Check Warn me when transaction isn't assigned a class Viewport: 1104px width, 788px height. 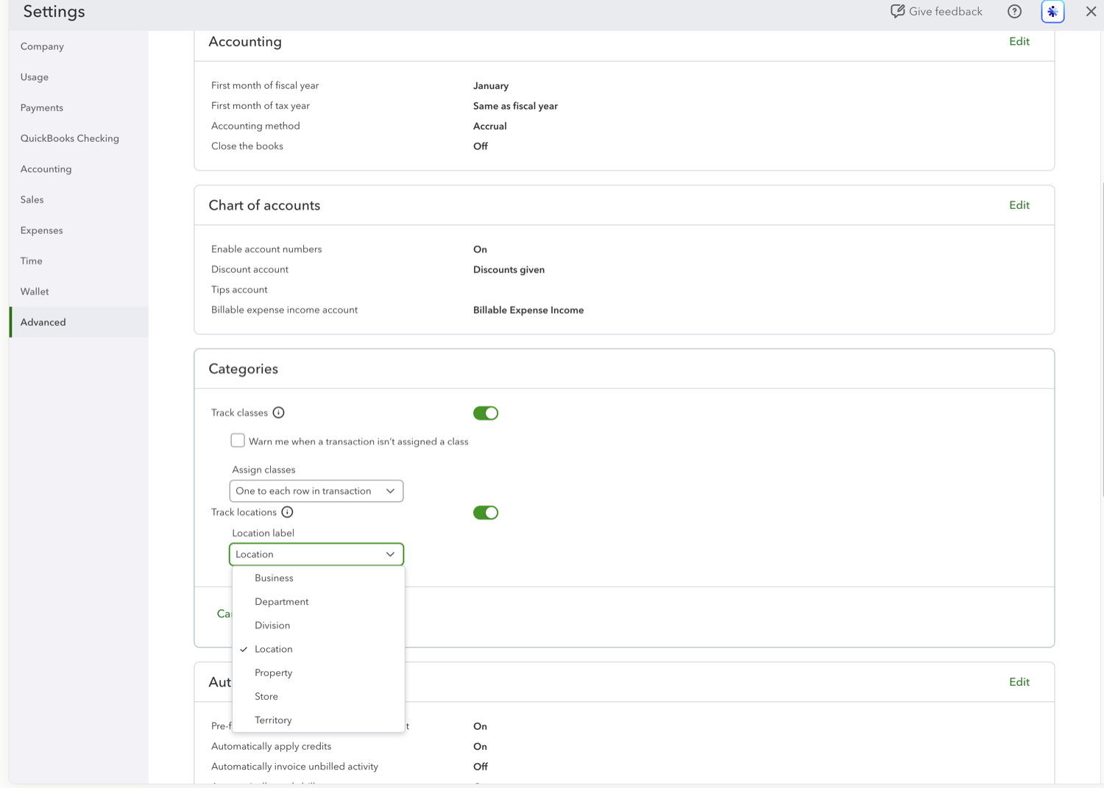238,441
